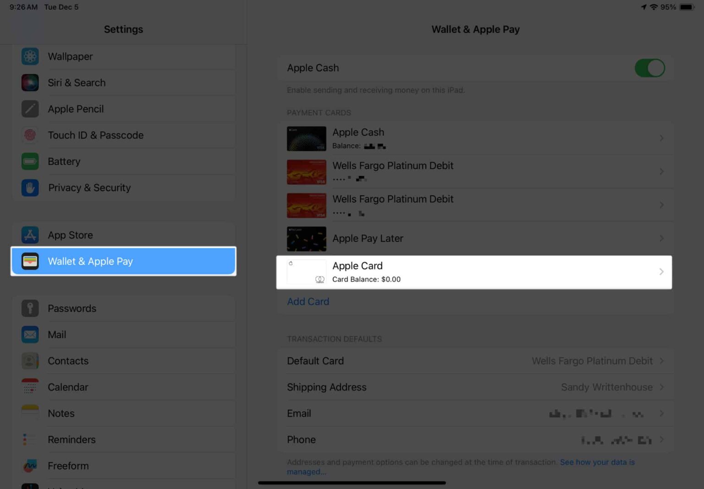This screenshot has width=704, height=489.
Task: Expand the Apple Card details chevron
Action: point(661,271)
